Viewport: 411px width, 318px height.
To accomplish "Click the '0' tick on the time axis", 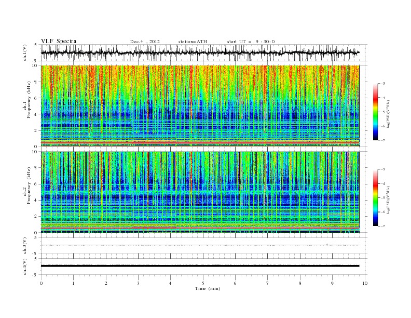I will click(x=41, y=283).
